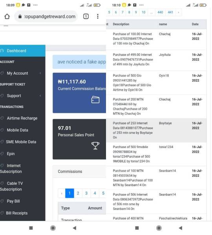Tap the right status bar battery icon

pyautogui.click(x=203, y=5)
